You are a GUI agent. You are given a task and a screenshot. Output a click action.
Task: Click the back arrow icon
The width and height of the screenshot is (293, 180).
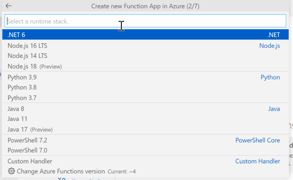(x=8, y=6)
